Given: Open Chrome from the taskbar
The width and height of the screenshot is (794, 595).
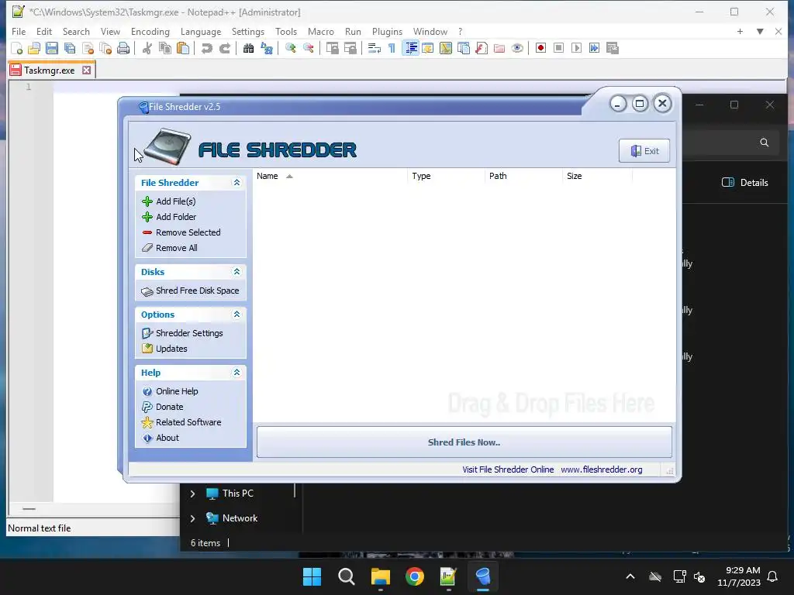Looking at the screenshot, I should tap(415, 576).
